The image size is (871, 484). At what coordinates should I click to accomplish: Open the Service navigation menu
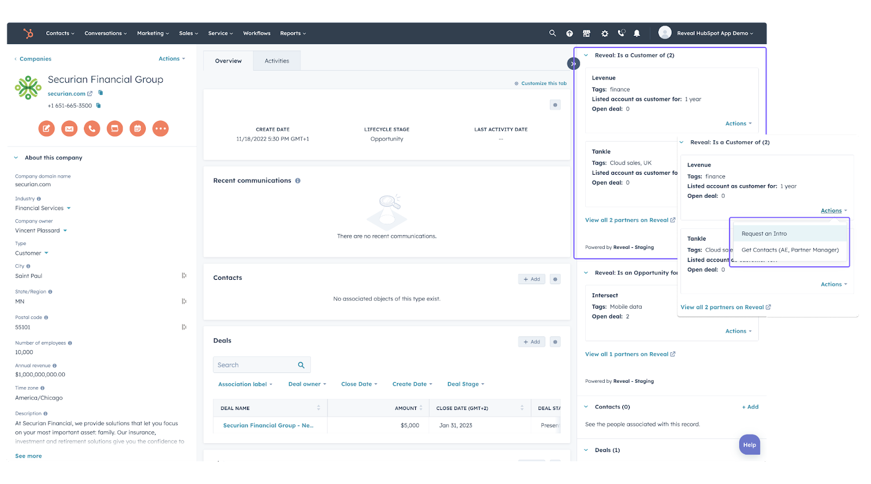(220, 33)
